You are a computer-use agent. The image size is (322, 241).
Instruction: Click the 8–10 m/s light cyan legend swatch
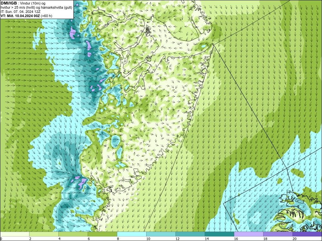click(132, 234)
